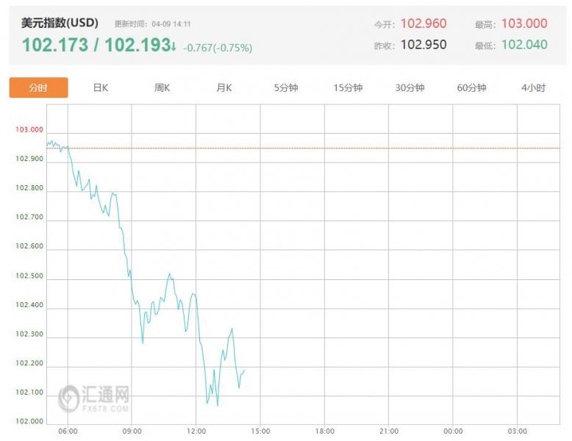Switch to the 60分钟 chart
Image resolution: width=572 pixels, height=441 pixels.
pyautogui.click(x=471, y=87)
